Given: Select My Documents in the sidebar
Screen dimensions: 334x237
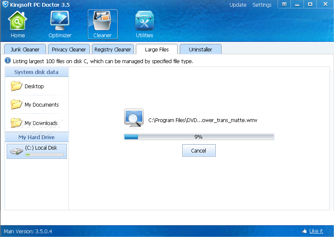Looking at the screenshot, I should [37, 104].
